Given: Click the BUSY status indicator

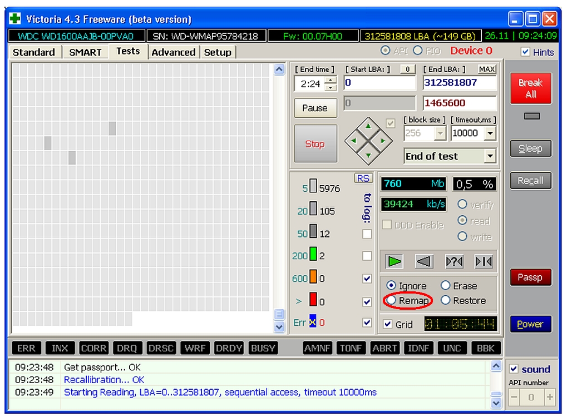Looking at the screenshot, I should click(263, 348).
